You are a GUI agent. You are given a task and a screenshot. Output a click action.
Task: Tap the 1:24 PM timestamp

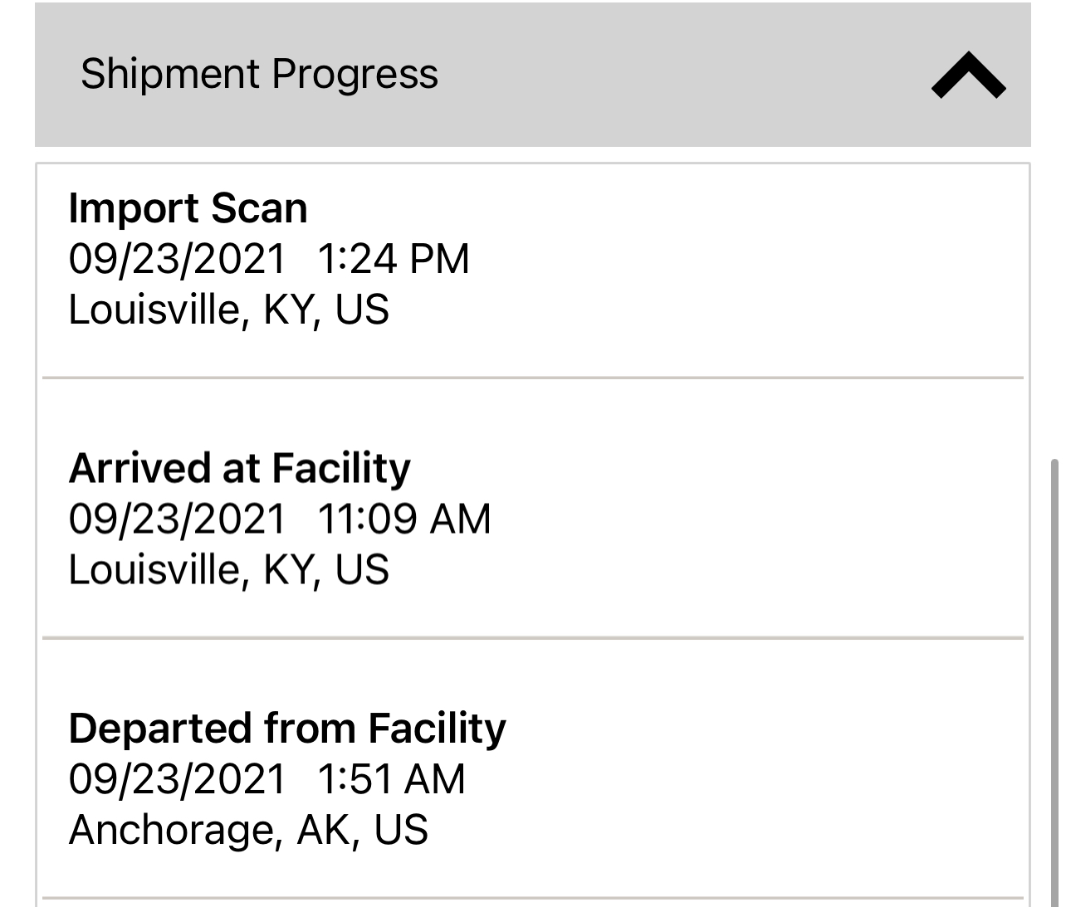pos(394,259)
